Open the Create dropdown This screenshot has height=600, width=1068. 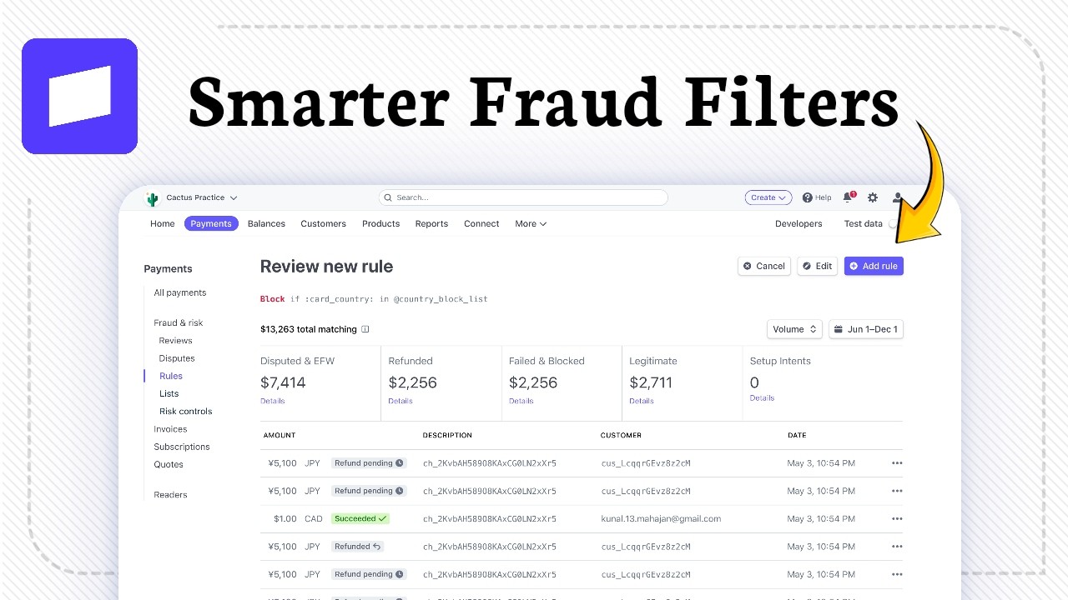tap(768, 197)
